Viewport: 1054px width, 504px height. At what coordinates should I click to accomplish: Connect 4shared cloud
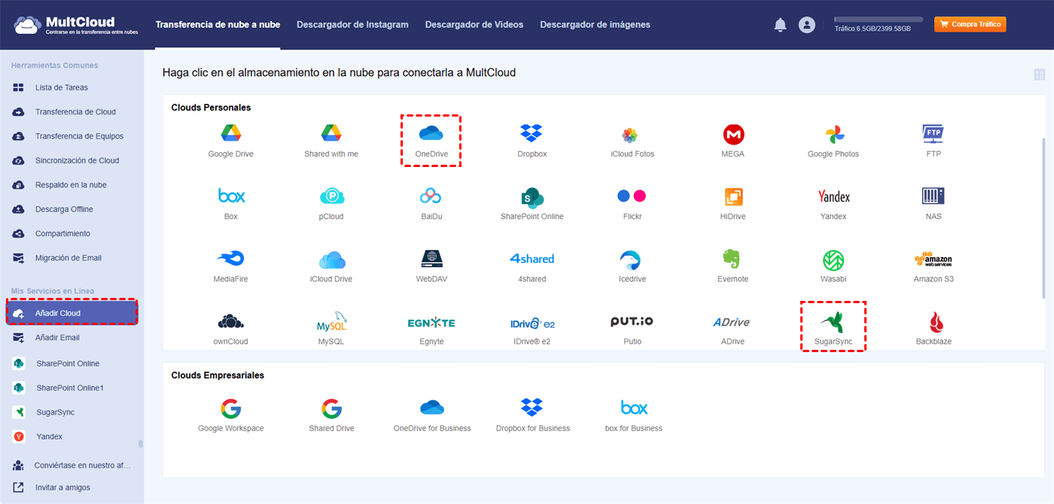click(532, 259)
